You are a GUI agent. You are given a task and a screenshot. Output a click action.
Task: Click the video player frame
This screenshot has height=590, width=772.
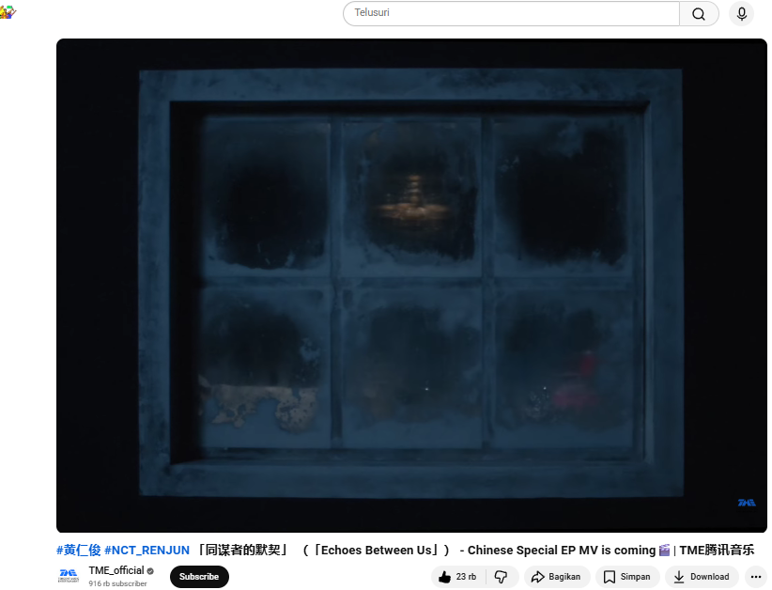click(411, 286)
